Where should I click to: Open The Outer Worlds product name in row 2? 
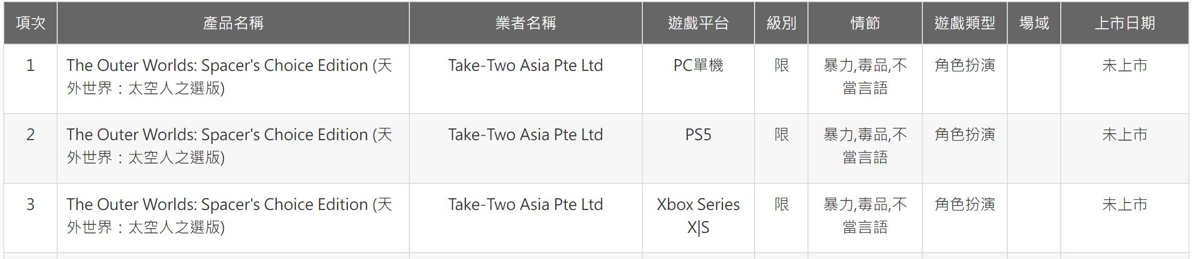tap(230, 146)
